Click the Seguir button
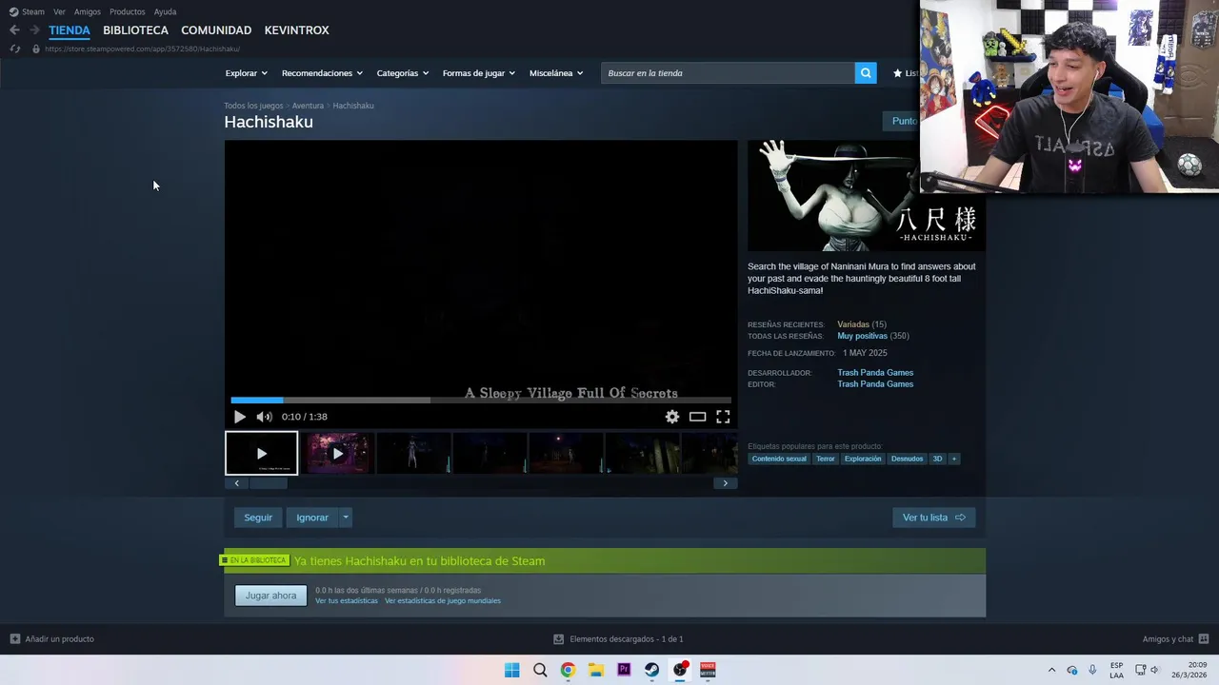 (x=258, y=518)
